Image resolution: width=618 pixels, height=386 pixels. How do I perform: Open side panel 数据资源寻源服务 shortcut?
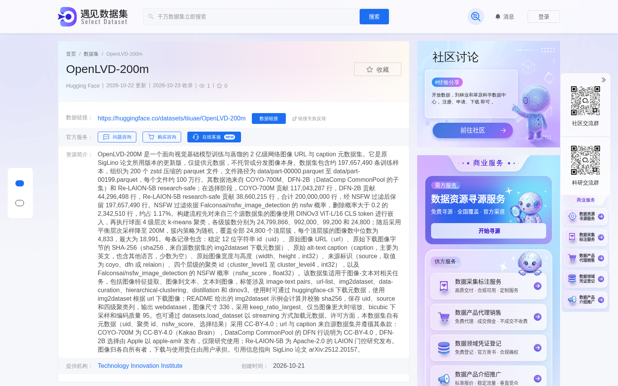click(586, 217)
